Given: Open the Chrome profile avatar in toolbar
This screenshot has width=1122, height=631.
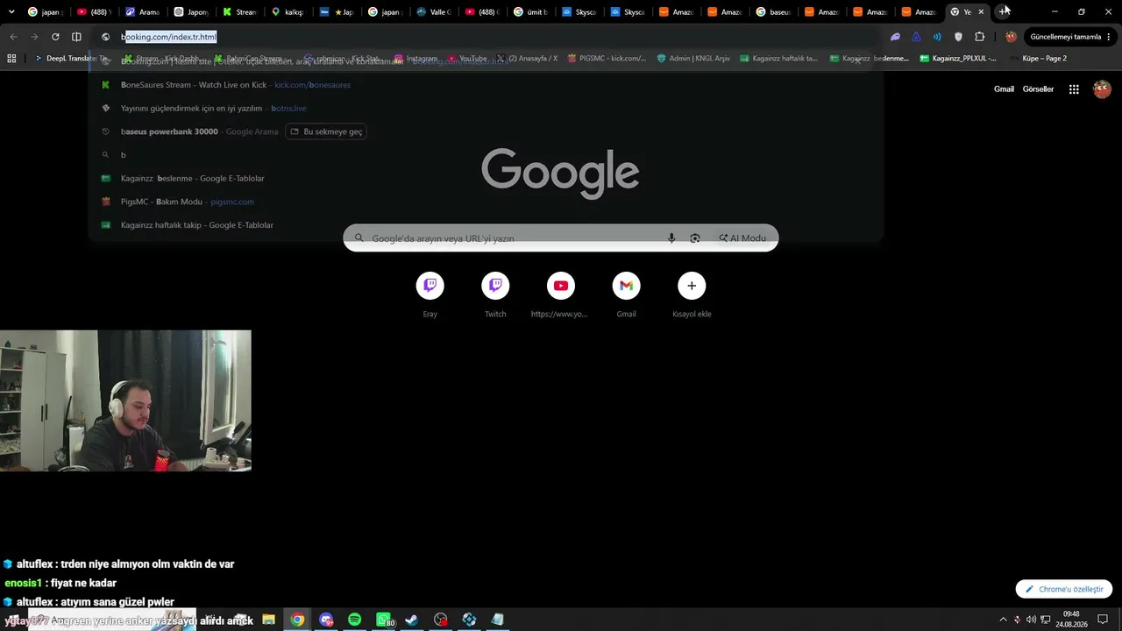Looking at the screenshot, I should [1011, 37].
